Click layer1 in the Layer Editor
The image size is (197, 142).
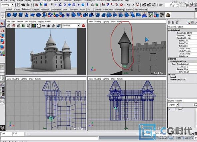pos(181,109)
